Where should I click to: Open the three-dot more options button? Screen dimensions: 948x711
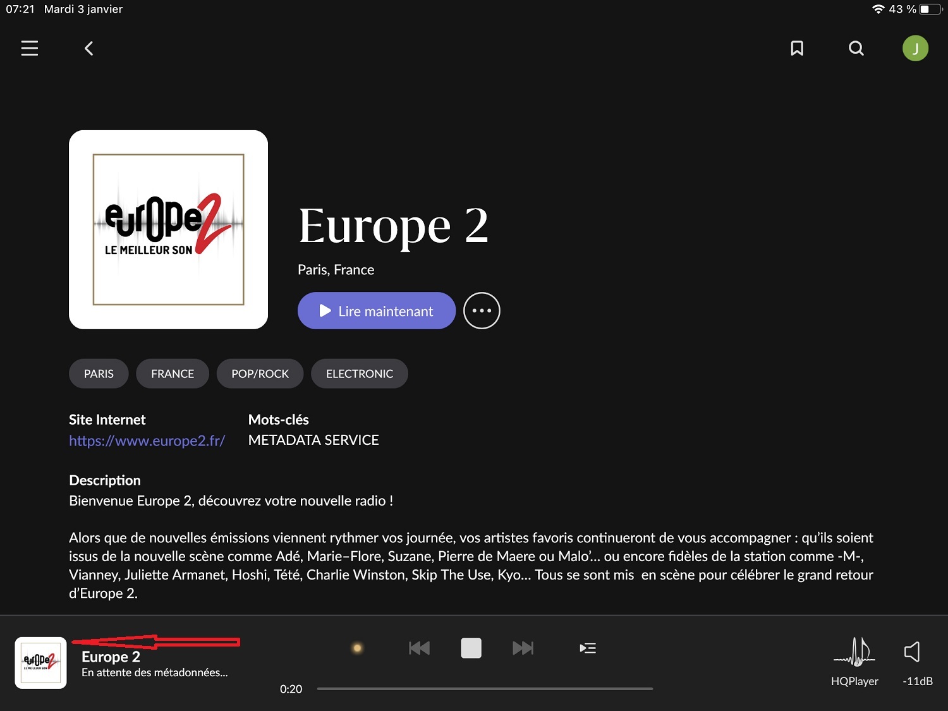(x=482, y=310)
